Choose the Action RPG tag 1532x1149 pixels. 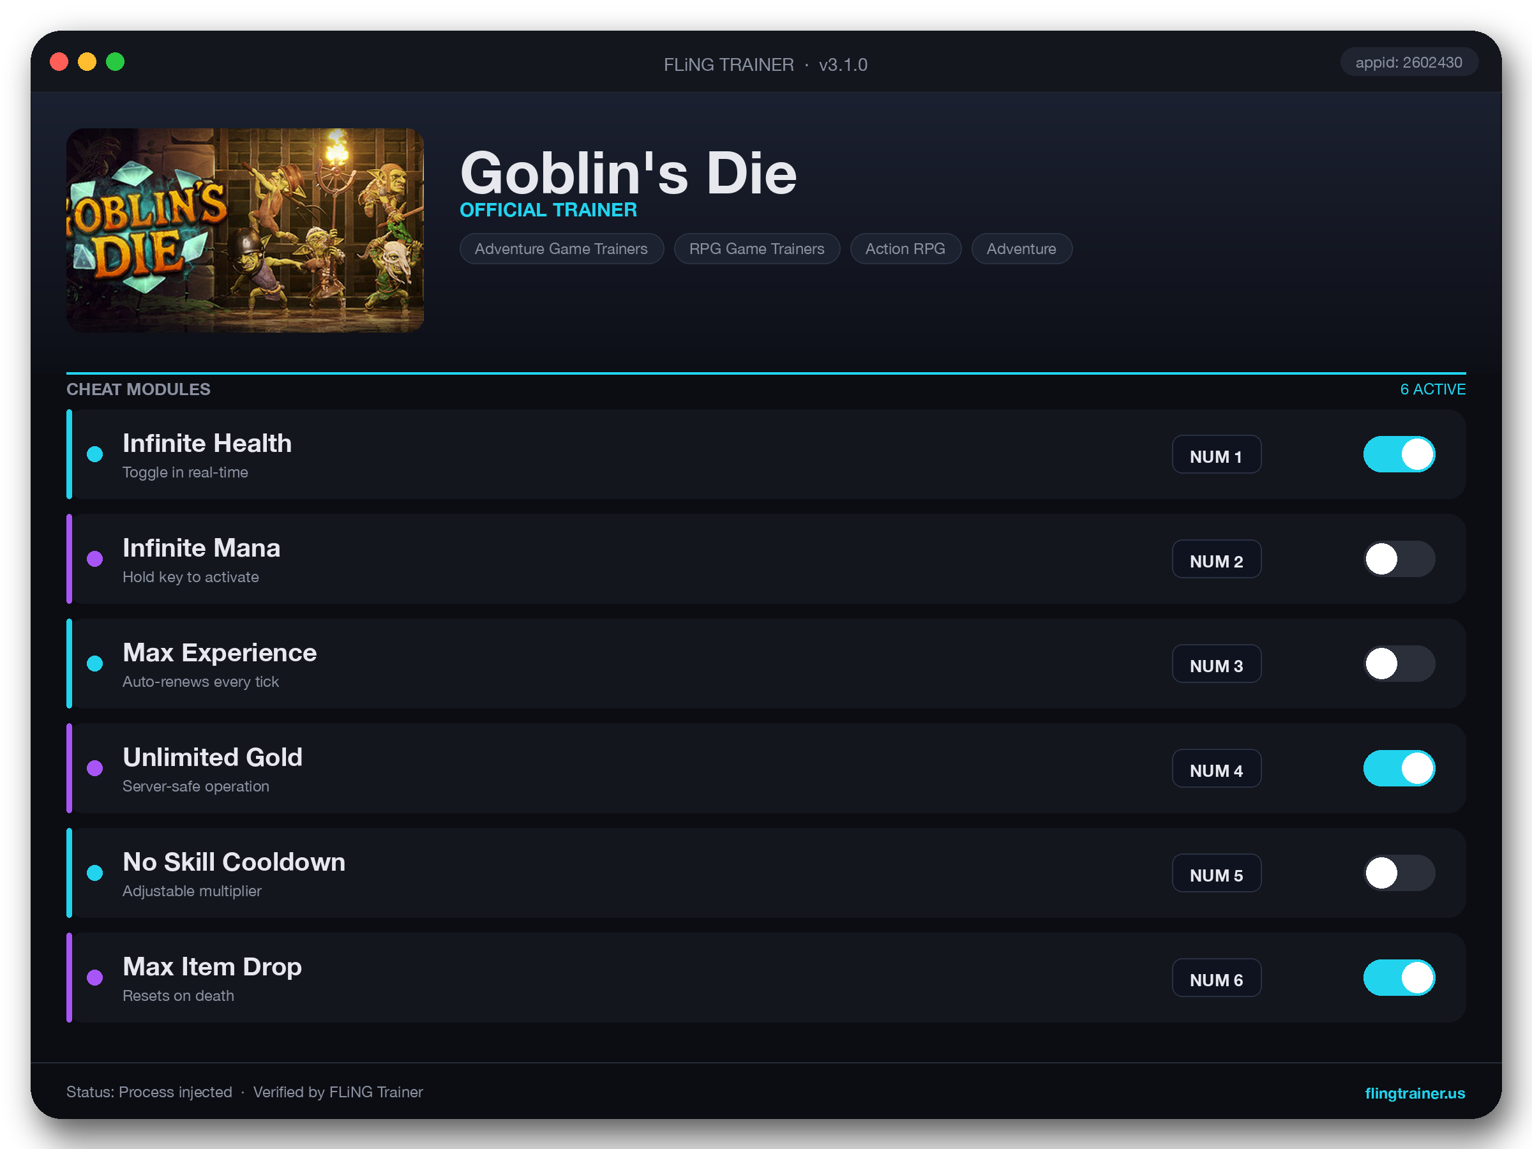[x=905, y=249]
